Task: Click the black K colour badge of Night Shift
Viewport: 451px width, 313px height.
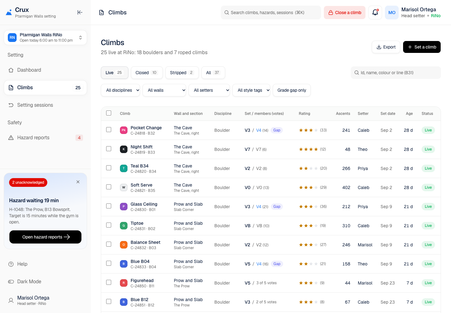Action: point(124,149)
